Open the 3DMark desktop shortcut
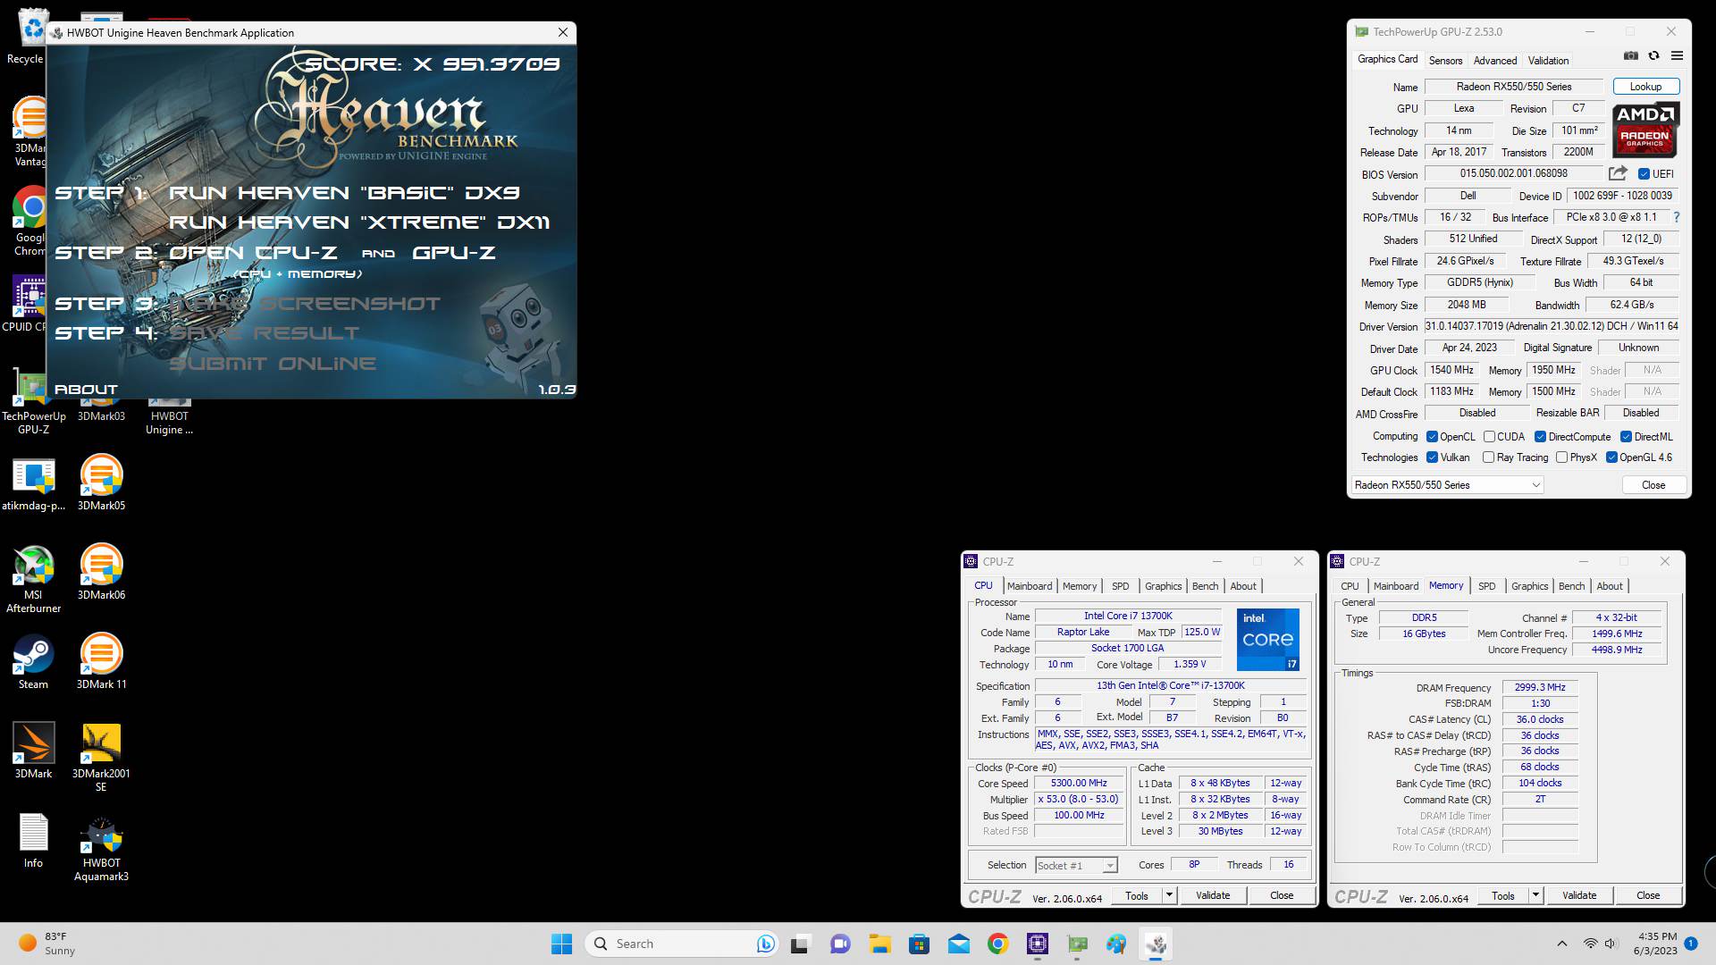This screenshot has height=965, width=1716. (x=33, y=751)
